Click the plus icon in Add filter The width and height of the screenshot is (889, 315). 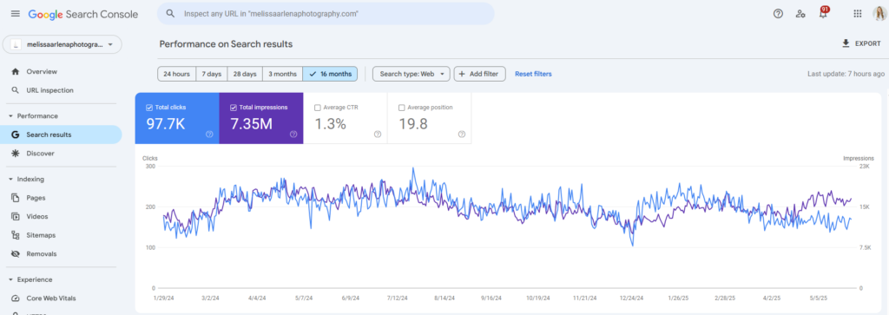click(462, 75)
